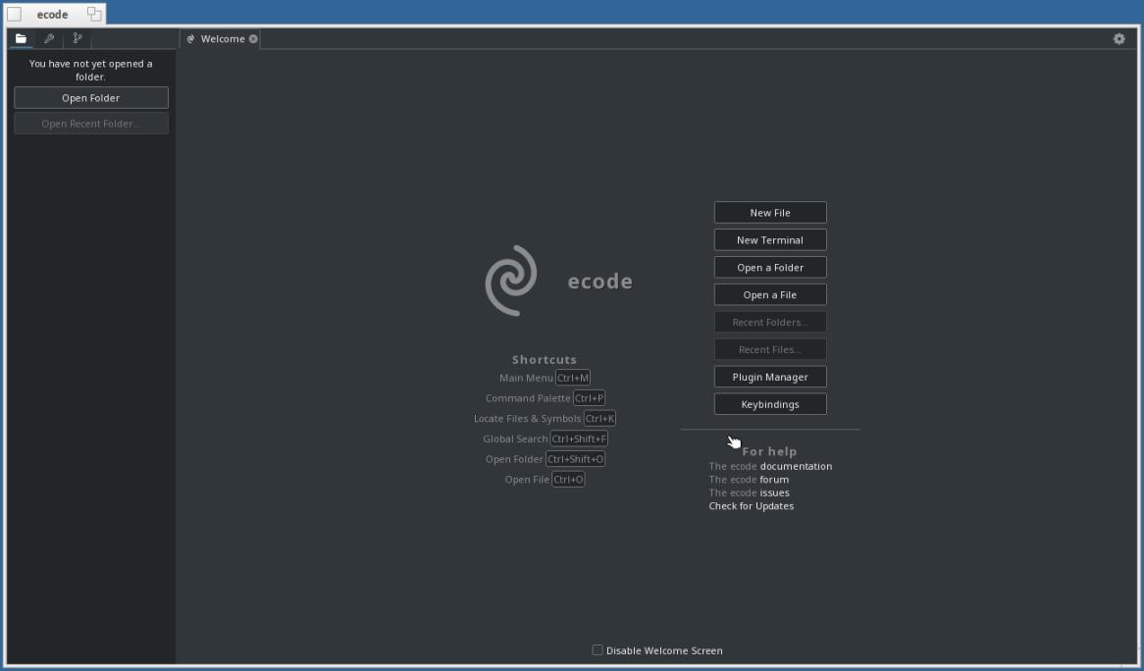Click Open Recent Folder in sidebar
1144x671 pixels.
click(x=91, y=124)
